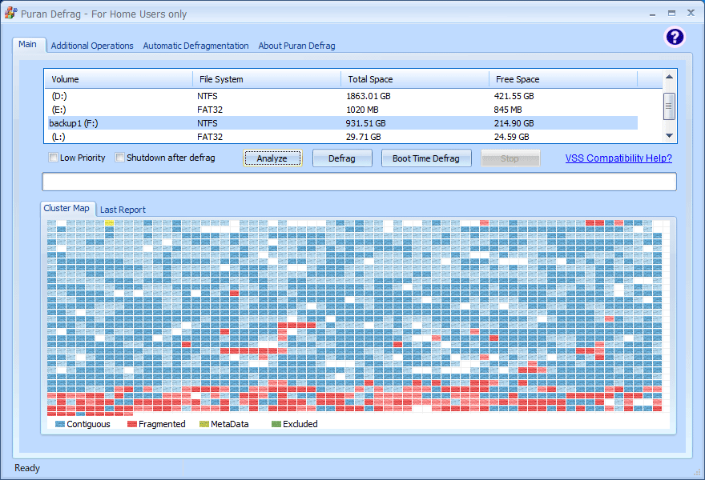This screenshot has width=705, height=480.
Task: Click the yellow MetaData legend swatch
Action: [204, 424]
